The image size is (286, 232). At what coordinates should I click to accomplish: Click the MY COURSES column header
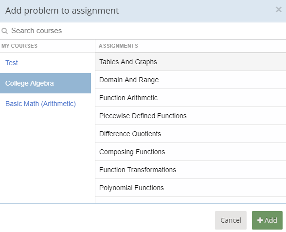(19, 46)
